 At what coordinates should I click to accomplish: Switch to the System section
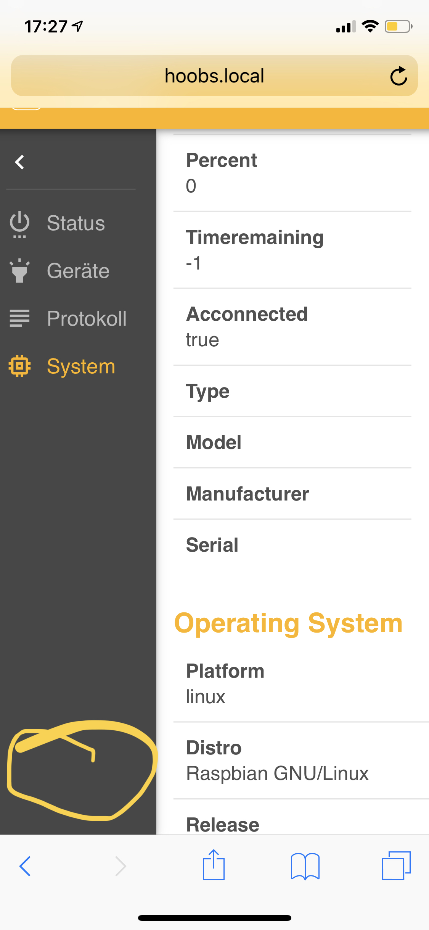[80, 366]
